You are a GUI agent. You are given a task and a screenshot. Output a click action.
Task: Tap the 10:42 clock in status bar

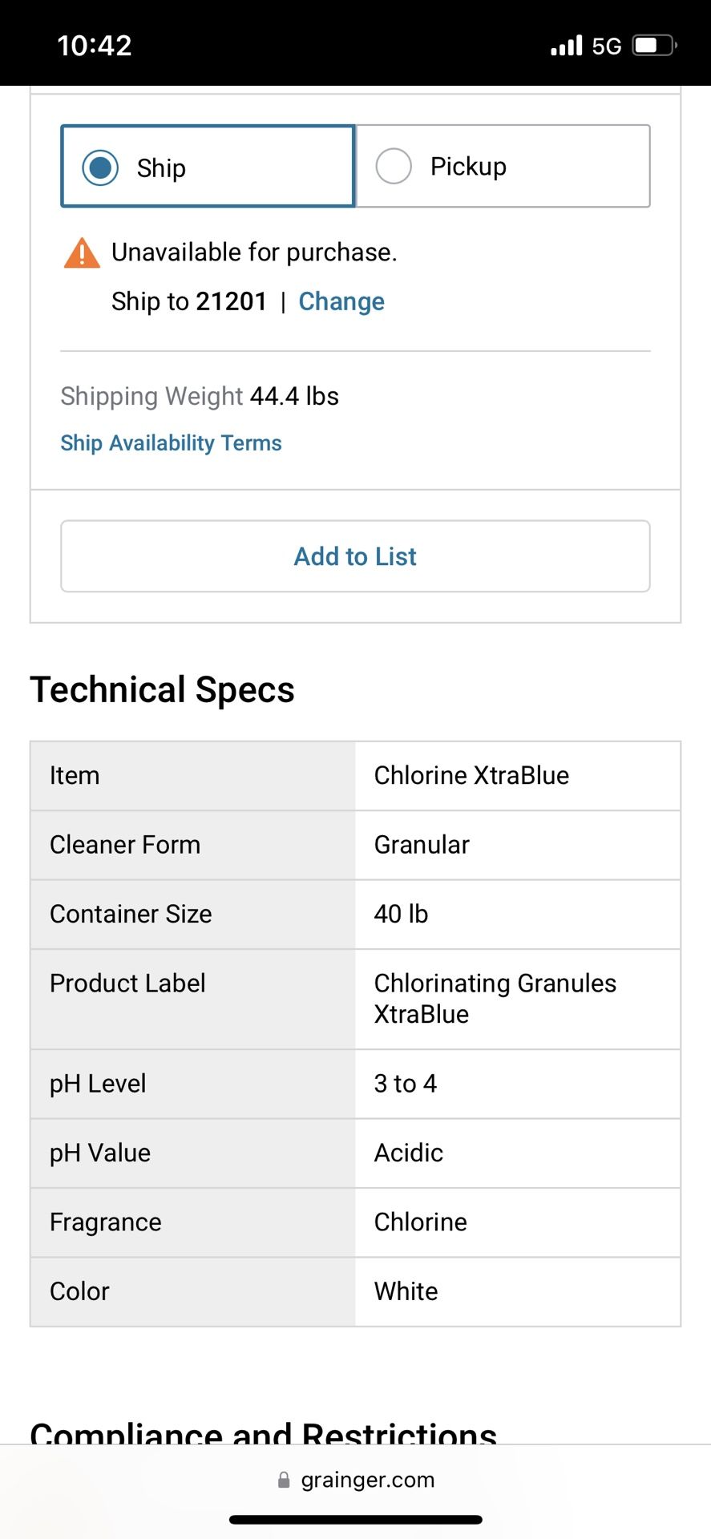pyautogui.click(x=95, y=46)
